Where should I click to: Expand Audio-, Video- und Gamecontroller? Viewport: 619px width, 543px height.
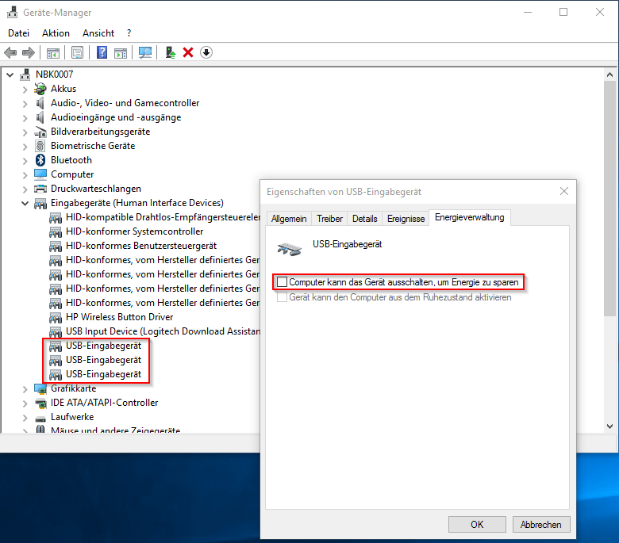[25, 104]
